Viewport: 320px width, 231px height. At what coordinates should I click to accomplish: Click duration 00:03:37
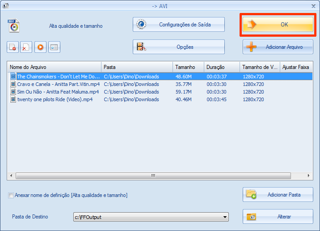tap(216, 77)
